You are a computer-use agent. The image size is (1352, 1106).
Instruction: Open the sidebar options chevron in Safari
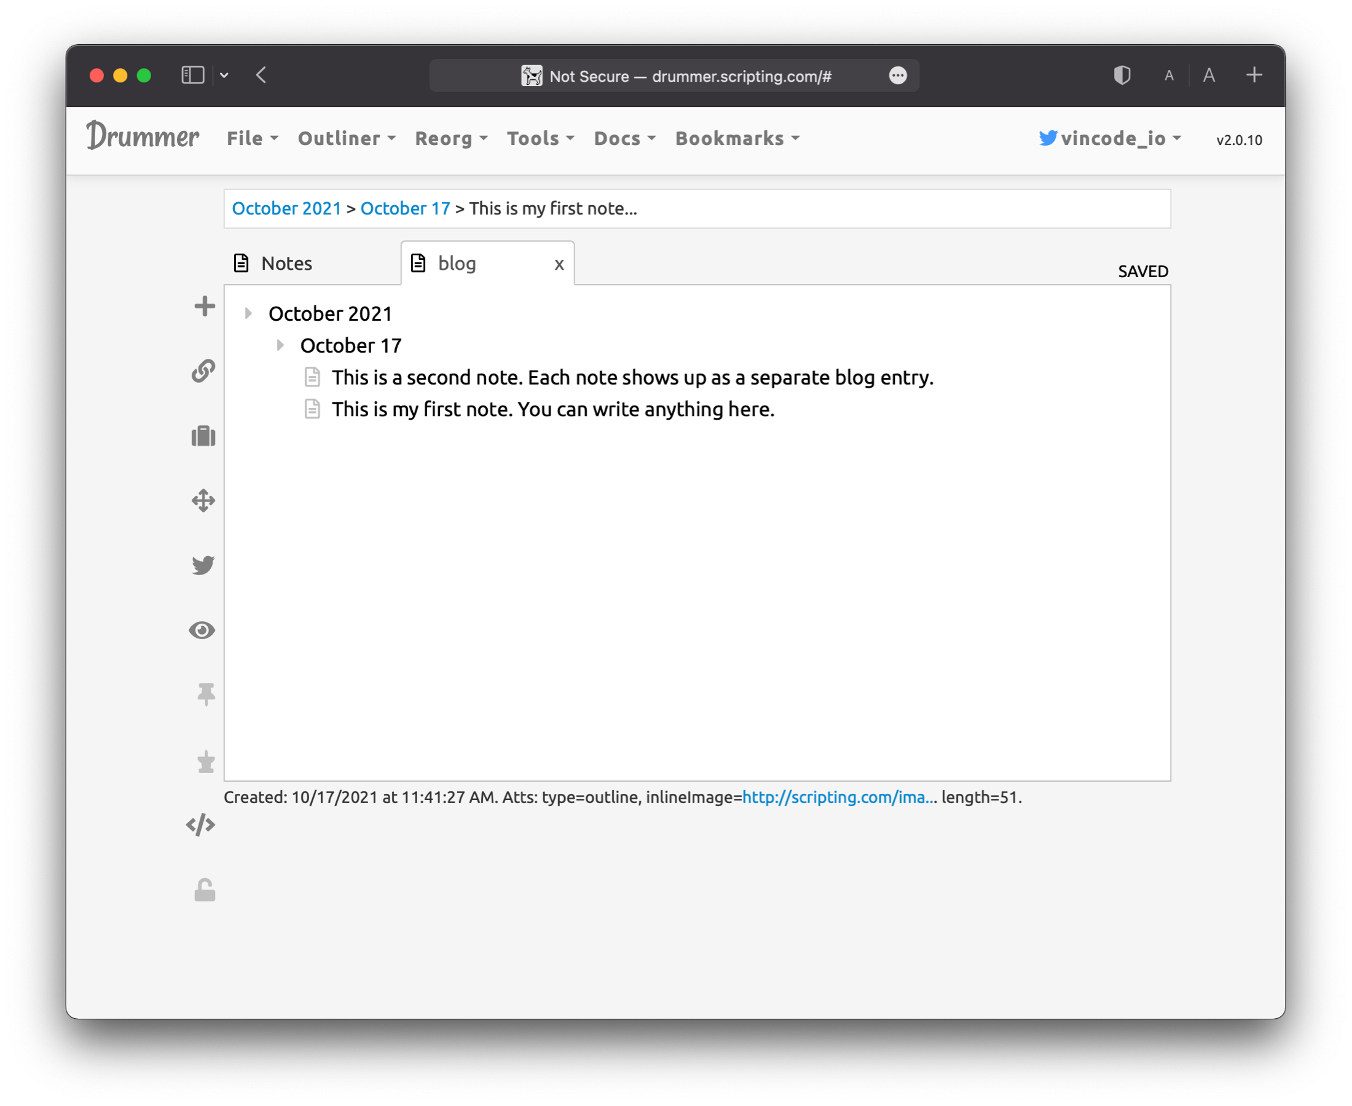coord(224,75)
